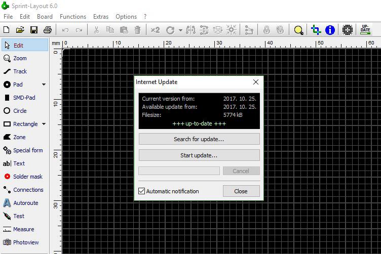Click the New file toolbar icon

click(x=7, y=30)
